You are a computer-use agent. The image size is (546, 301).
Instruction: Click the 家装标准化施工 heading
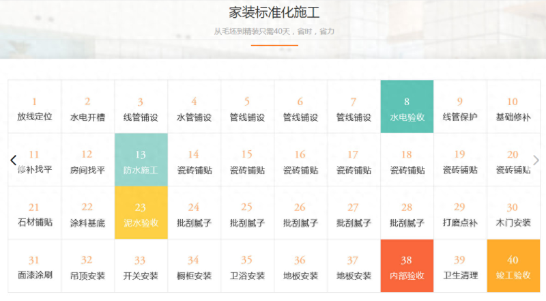[274, 13]
